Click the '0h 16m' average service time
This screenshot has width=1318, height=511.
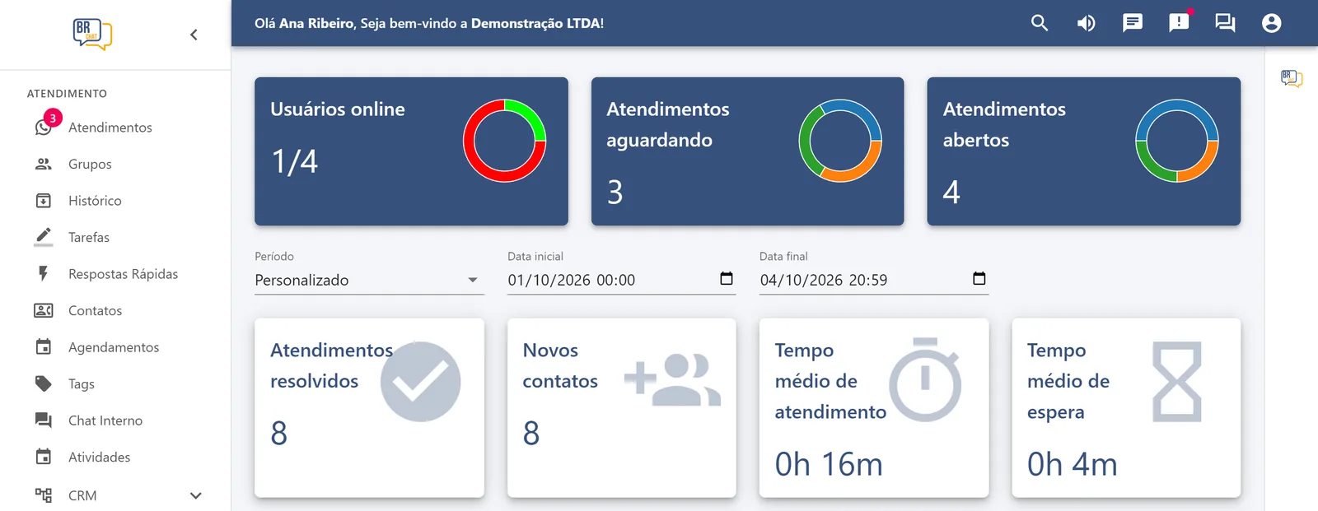click(829, 465)
